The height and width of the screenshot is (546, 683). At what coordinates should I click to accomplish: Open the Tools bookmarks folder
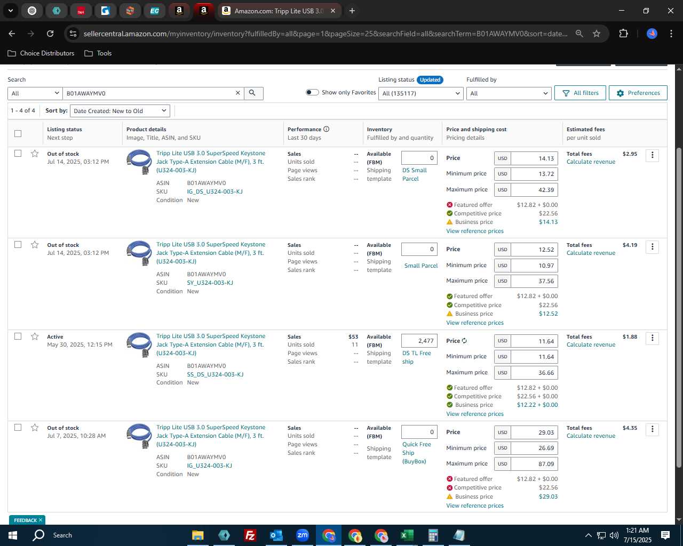[x=98, y=53]
